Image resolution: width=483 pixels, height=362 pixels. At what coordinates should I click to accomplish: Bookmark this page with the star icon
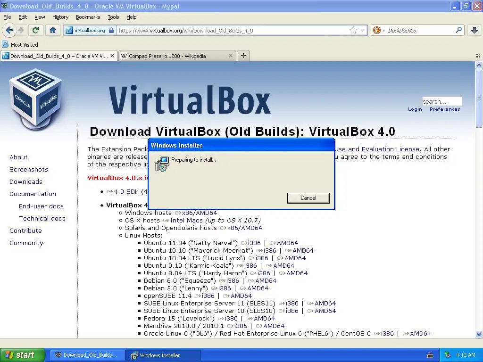click(x=353, y=30)
